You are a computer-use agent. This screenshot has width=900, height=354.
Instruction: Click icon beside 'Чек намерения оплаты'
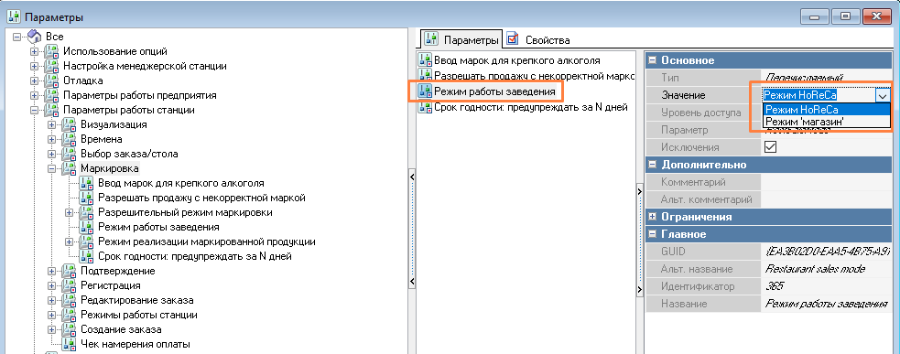[70, 344]
